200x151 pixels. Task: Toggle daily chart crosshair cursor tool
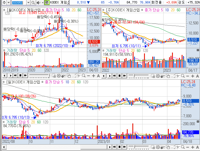pos(178,147)
